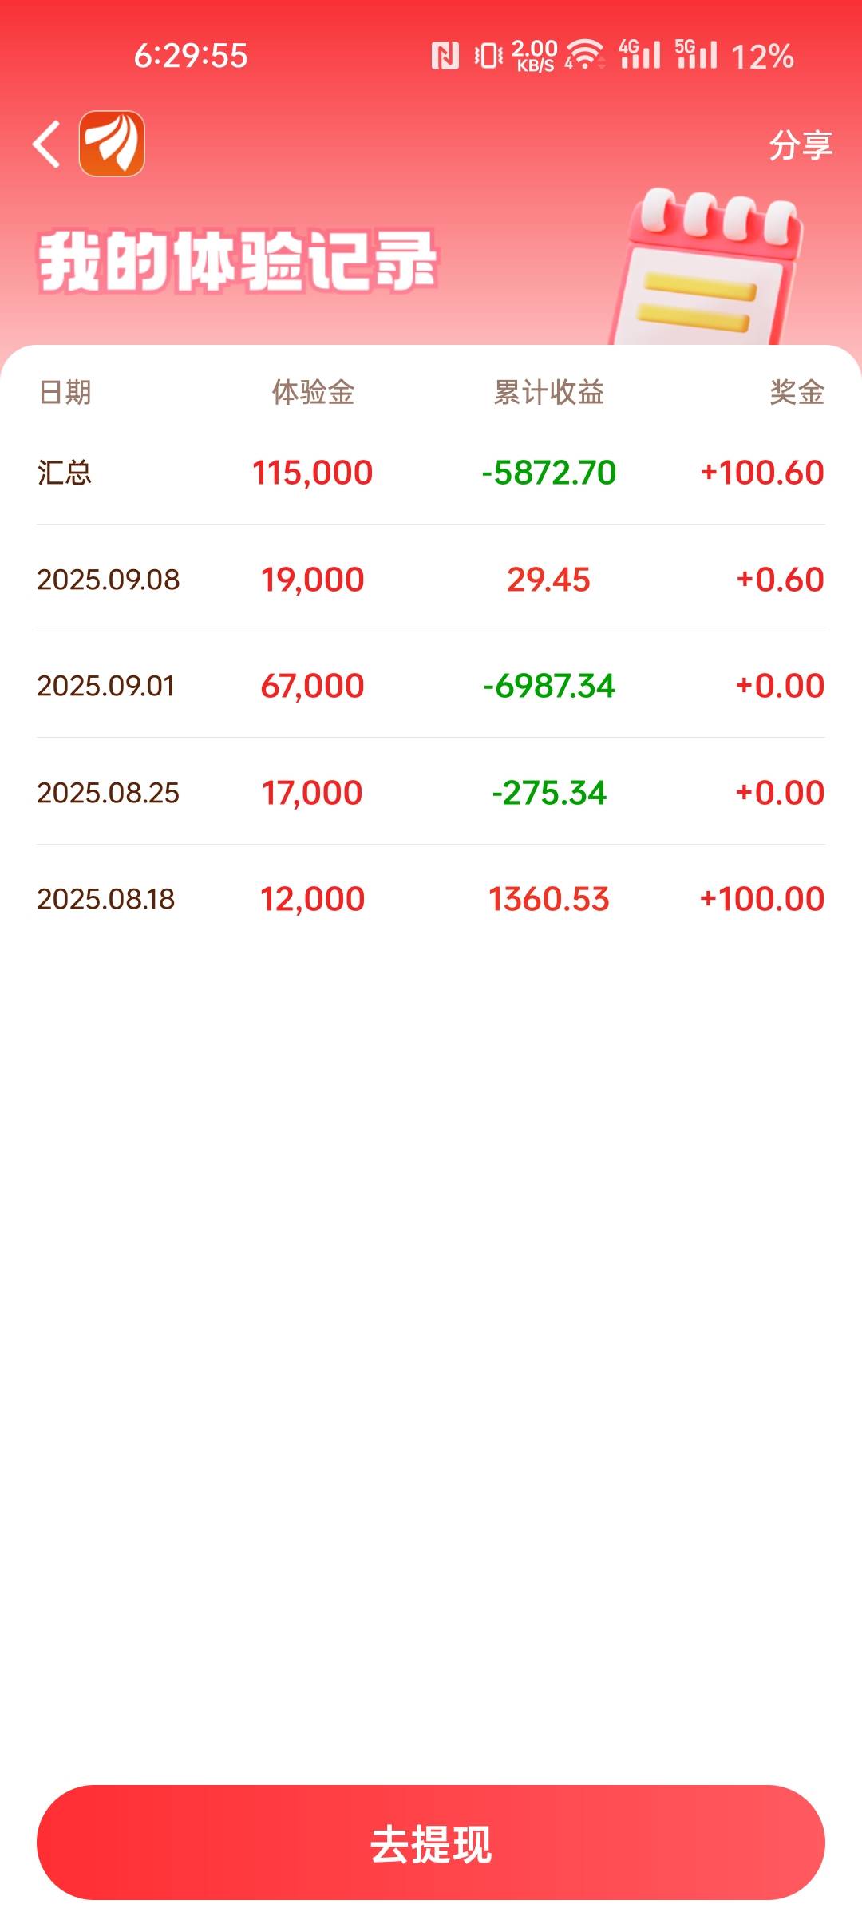
Task: Tap the NFC status bar icon
Action: pos(445,56)
